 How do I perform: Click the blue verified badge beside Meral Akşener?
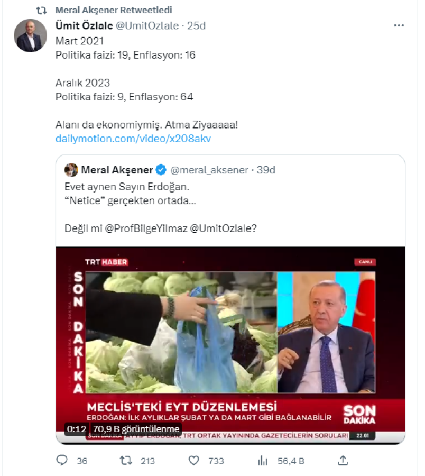(x=161, y=170)
